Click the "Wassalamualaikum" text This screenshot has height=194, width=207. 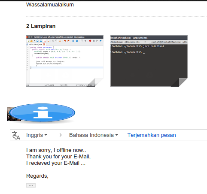point(50,5)
